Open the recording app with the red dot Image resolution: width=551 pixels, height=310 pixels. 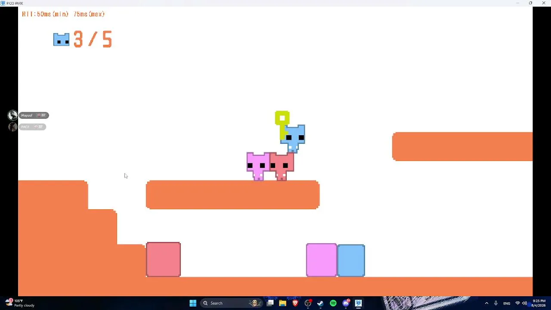(308, 303)
